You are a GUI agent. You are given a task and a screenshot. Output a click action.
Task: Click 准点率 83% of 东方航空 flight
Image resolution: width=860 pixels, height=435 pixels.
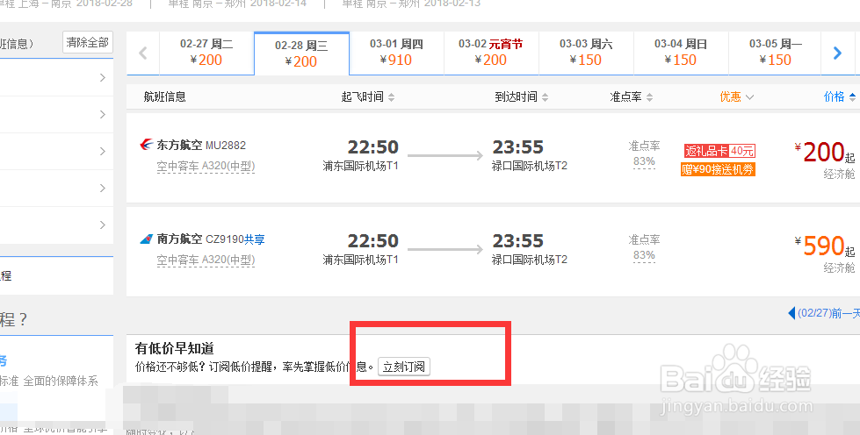tap(644, 154)
